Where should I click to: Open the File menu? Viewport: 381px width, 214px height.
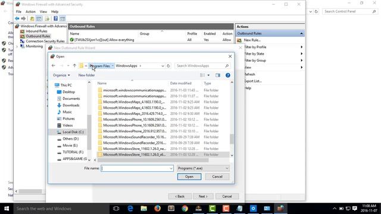[18, 11]
